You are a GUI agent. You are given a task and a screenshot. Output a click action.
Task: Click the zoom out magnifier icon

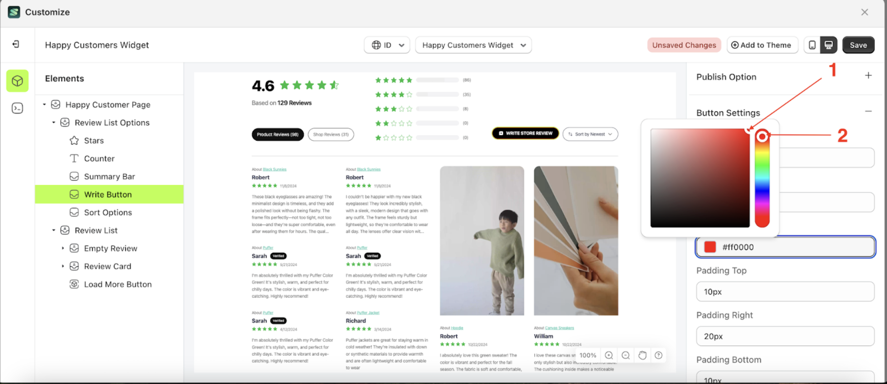pyautogui.click(x=626, y=355)
